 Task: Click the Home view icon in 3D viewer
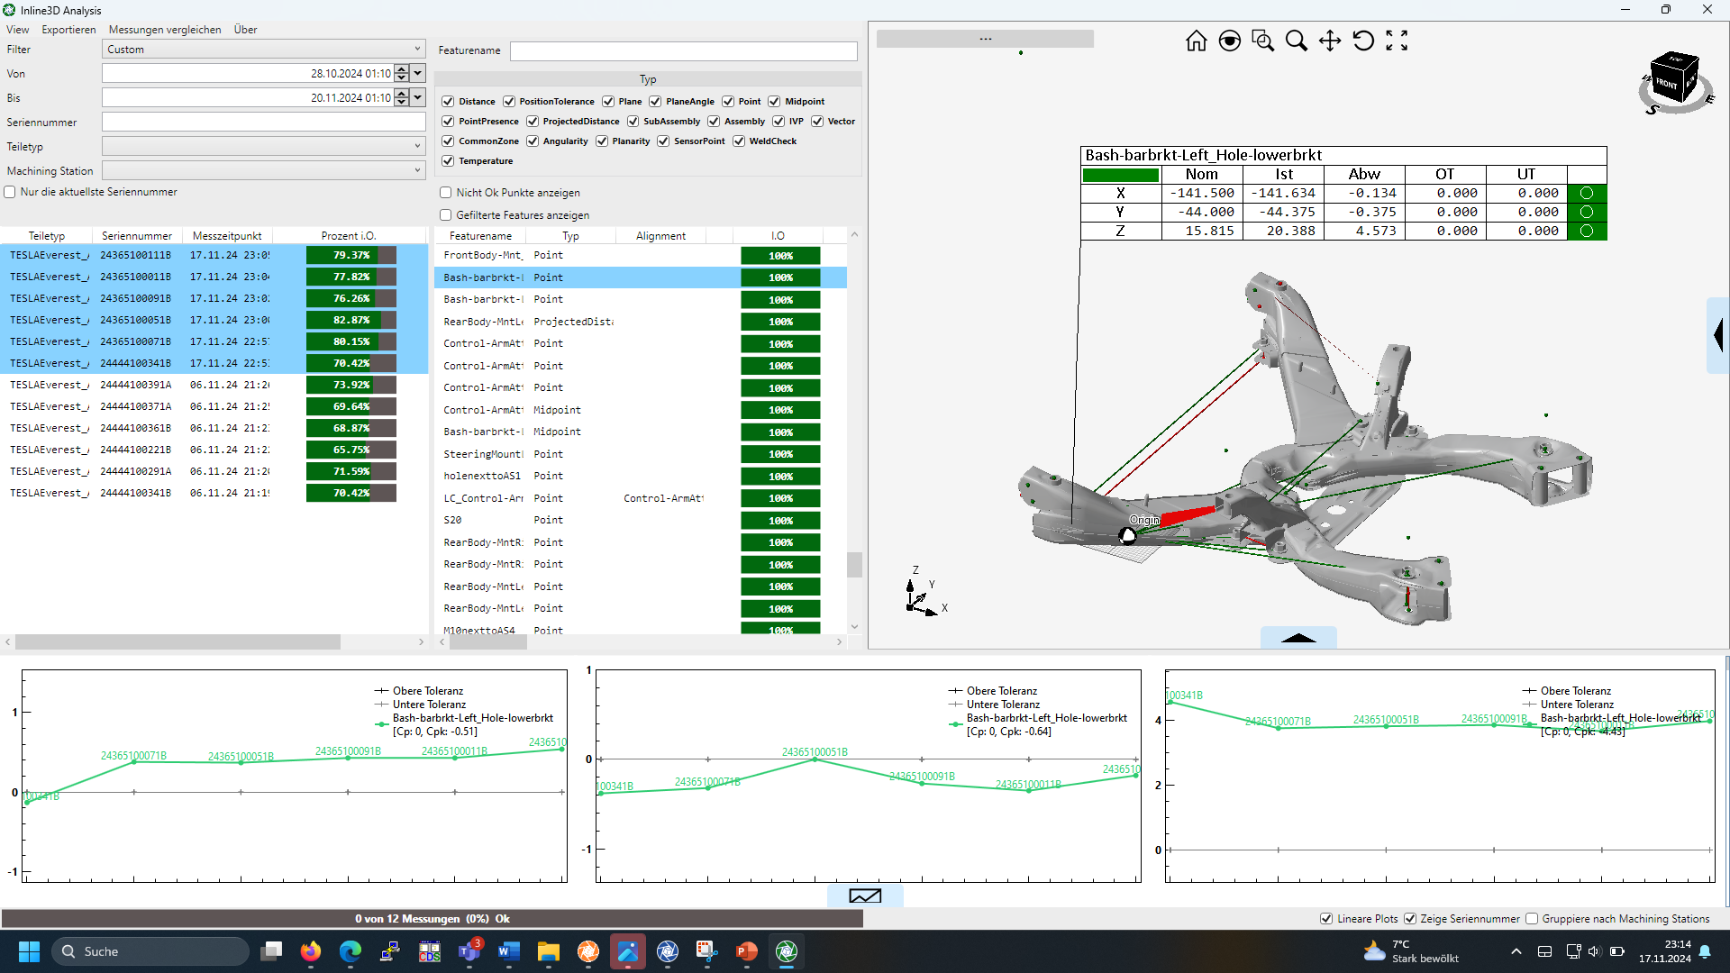click(1196, 41)
